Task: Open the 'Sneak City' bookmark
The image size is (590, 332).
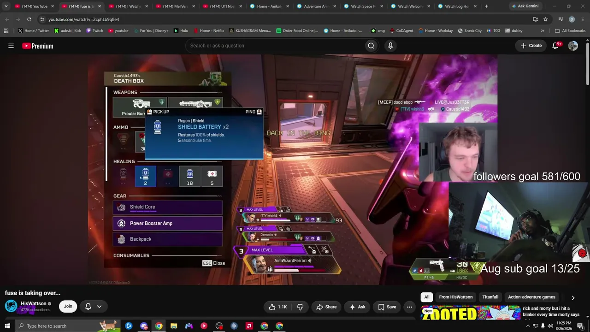Action: pos(470,31)
